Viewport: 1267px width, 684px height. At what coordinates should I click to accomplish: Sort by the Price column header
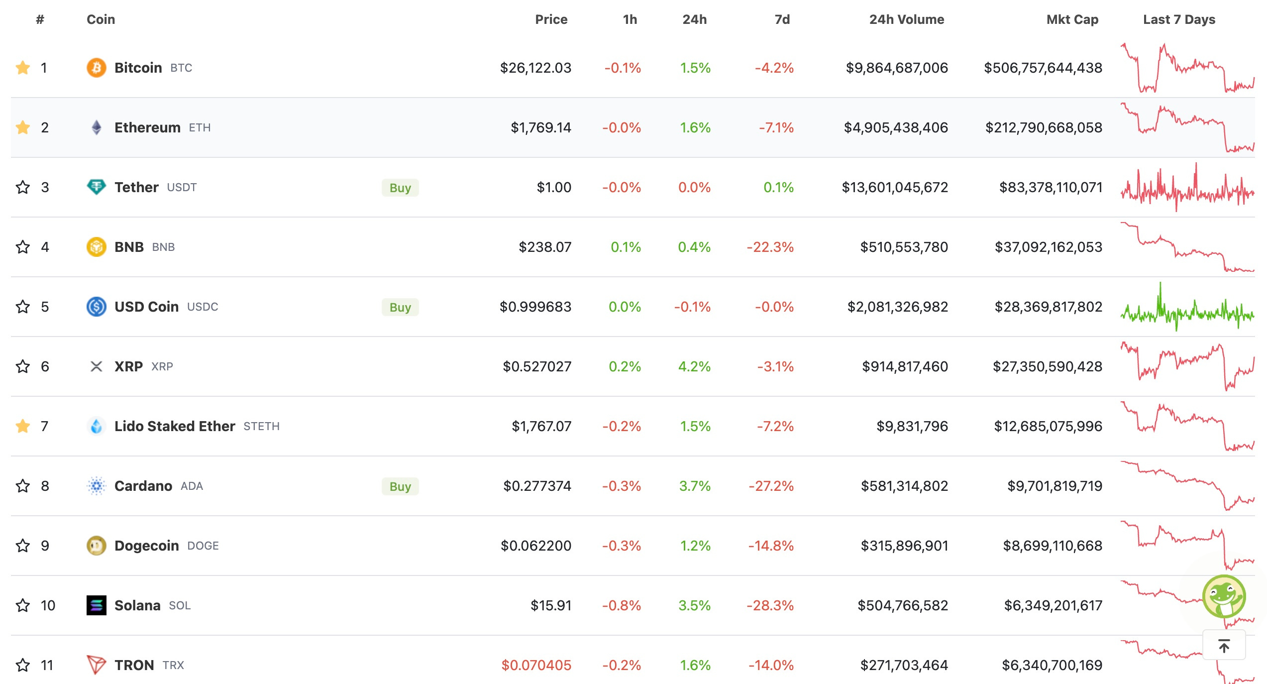click(551, 19)
